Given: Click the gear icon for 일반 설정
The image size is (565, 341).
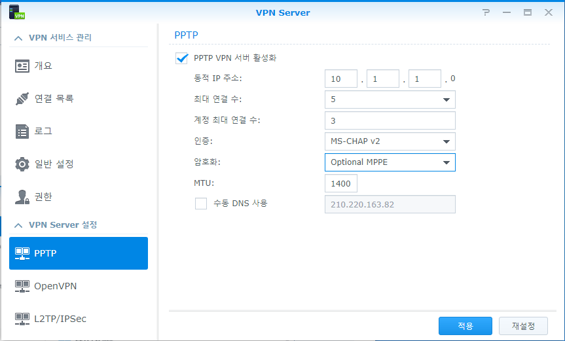Looking at the screenshot, I should (x=22, y=164).
